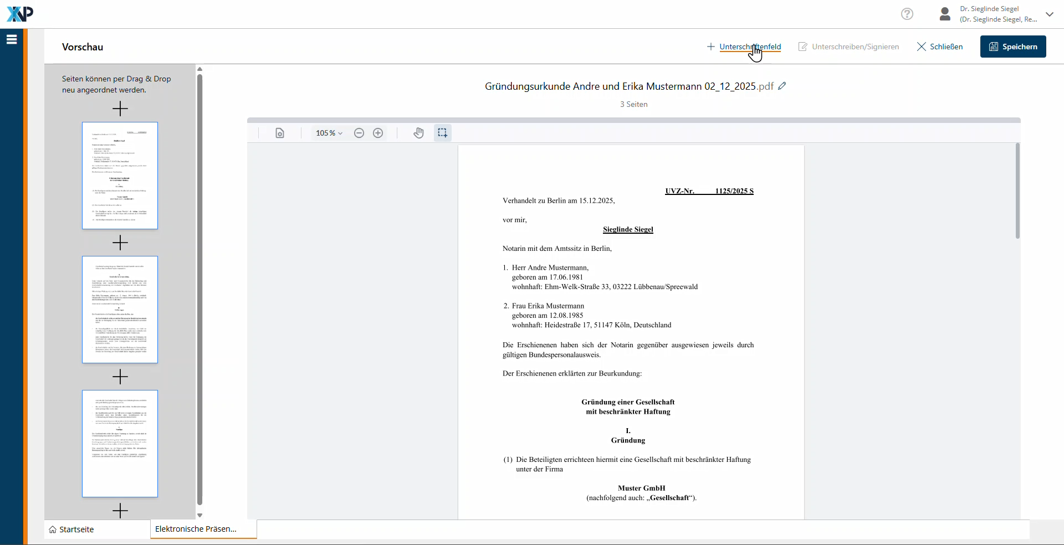1064x545 pixels.
Task: Select the Elektronische Präsen... tab
Action: pos(196,529)
